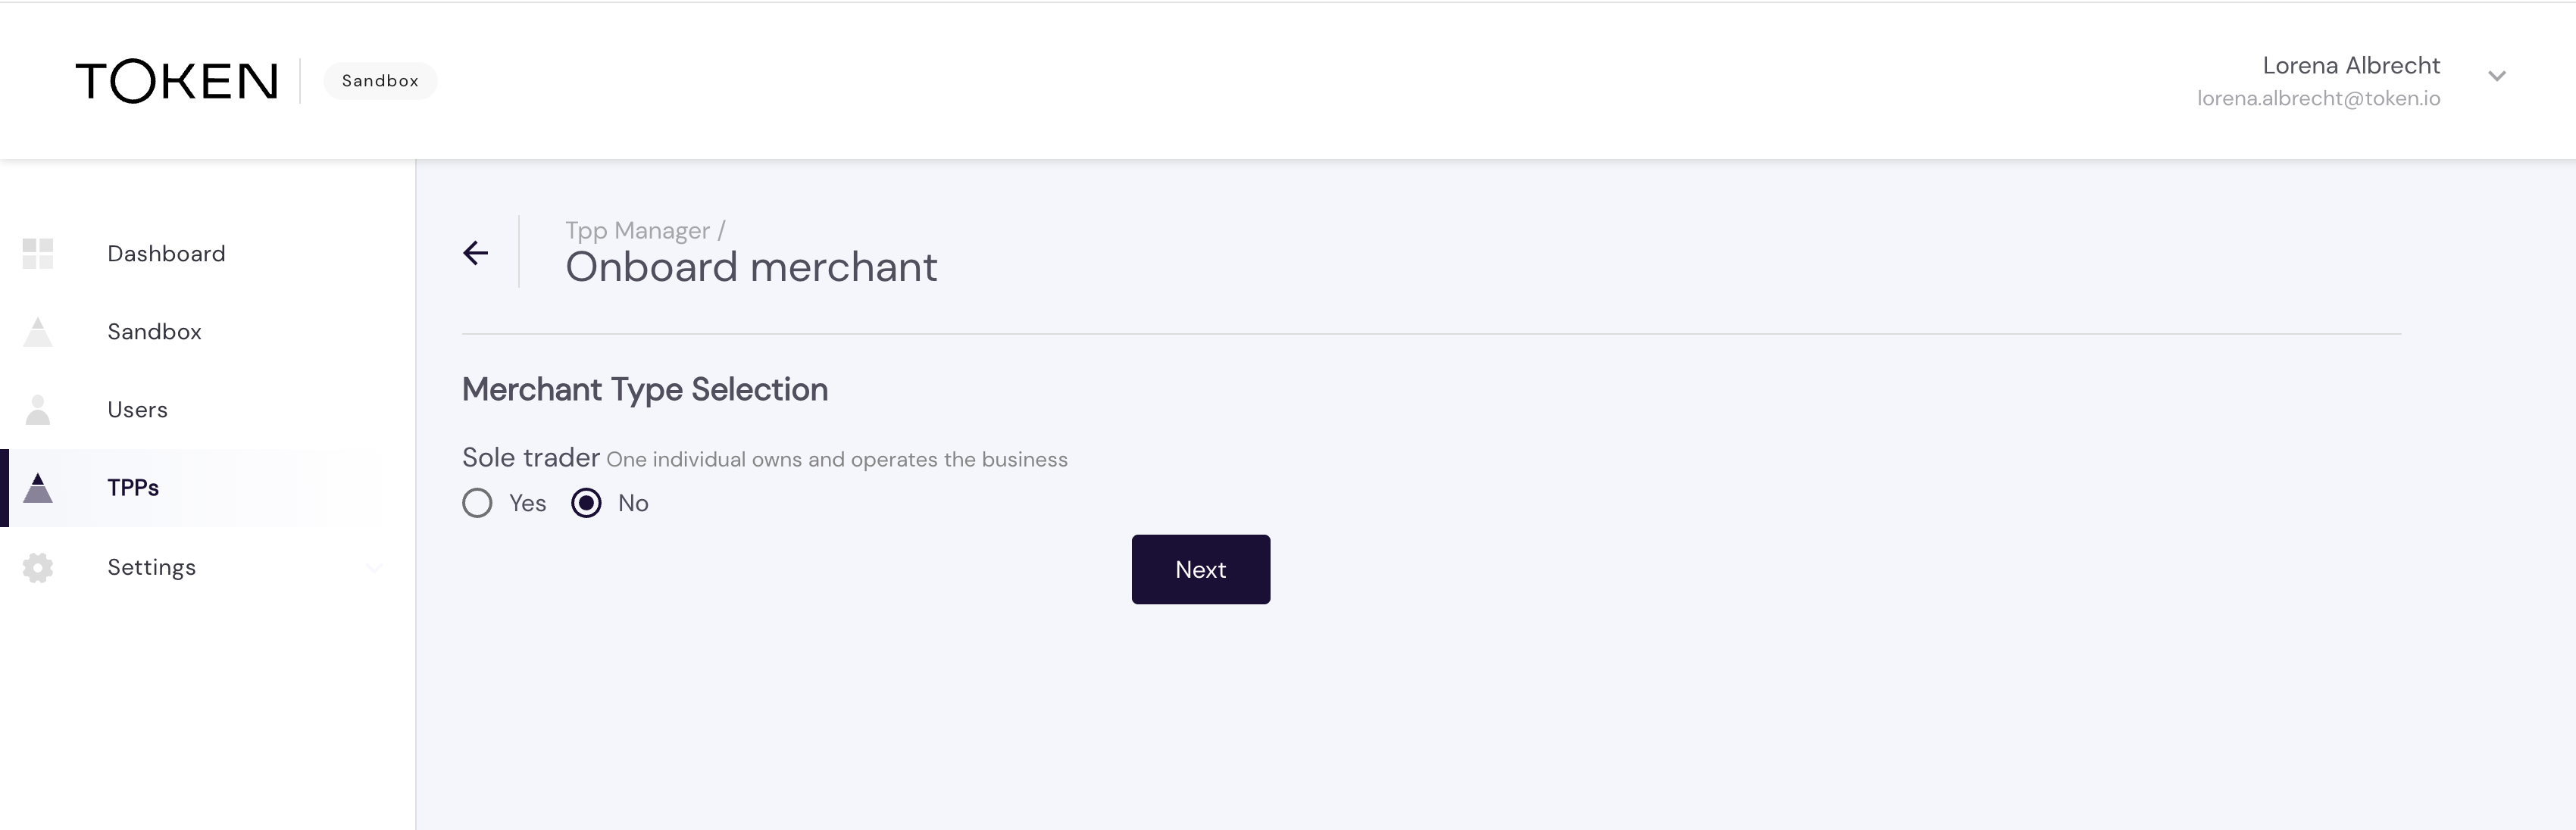Click the Settings gear icon
Screen dimensions: 2576x830
click(x=38, y=568)
